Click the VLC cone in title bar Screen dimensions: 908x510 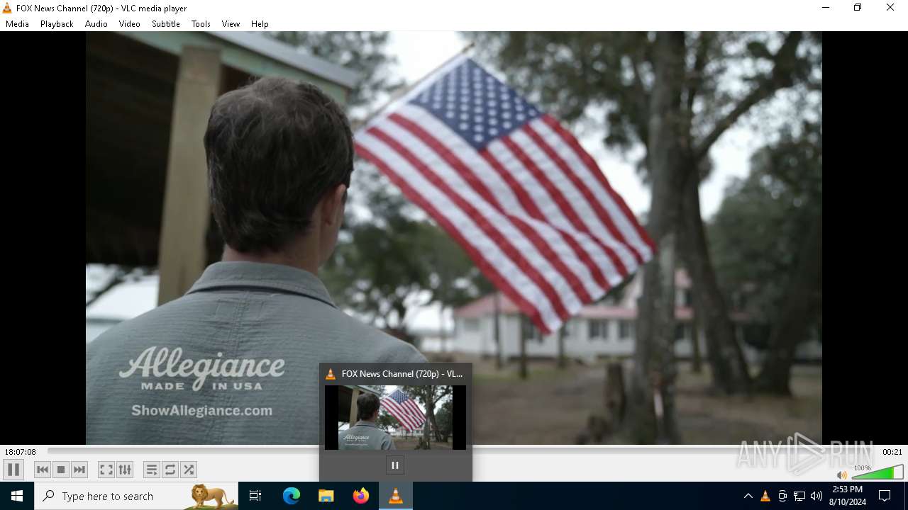pos(7,8)
